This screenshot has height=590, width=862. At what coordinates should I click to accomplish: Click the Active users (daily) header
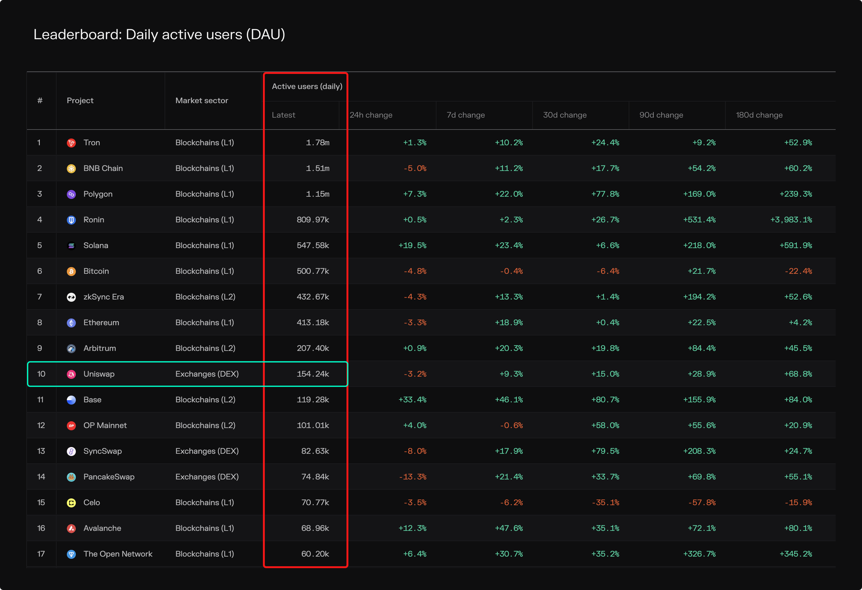coord(307,86)
